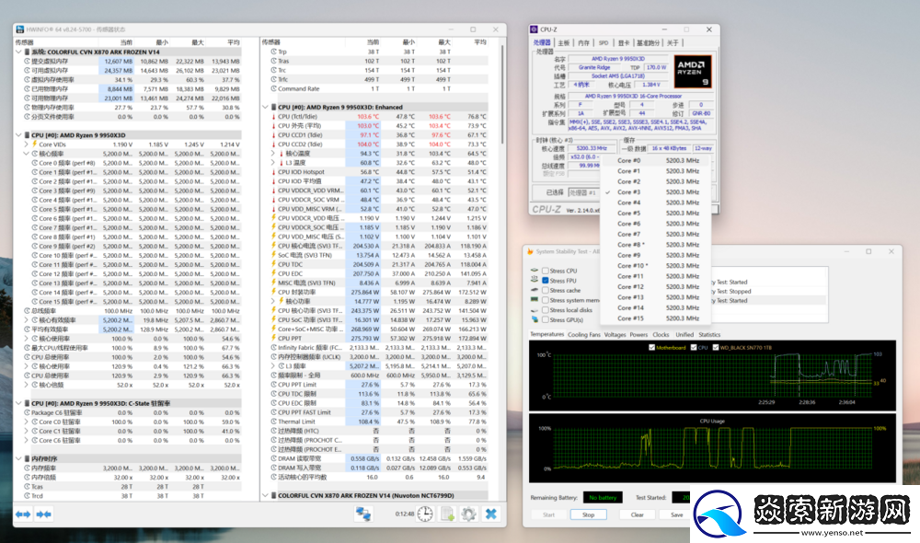
Task: Collapse the COLORFUL CVN X870 Nuvoton sensor group
Action: (267, 495)
